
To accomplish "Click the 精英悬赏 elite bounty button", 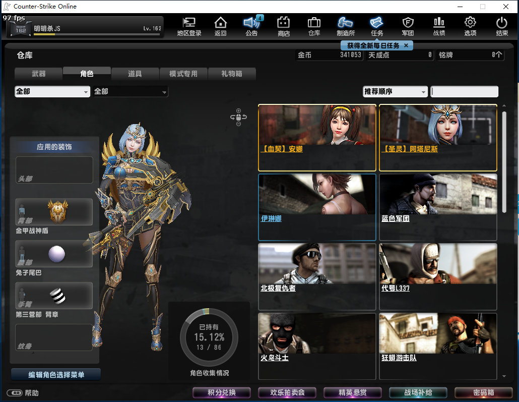I will pos(353,393).
